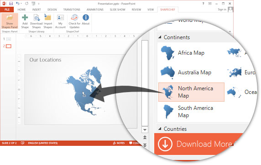This screenshot has height=165, width=261.
Task: Click the vertical scrollbar down arrow
Action: tap(145, 129)
